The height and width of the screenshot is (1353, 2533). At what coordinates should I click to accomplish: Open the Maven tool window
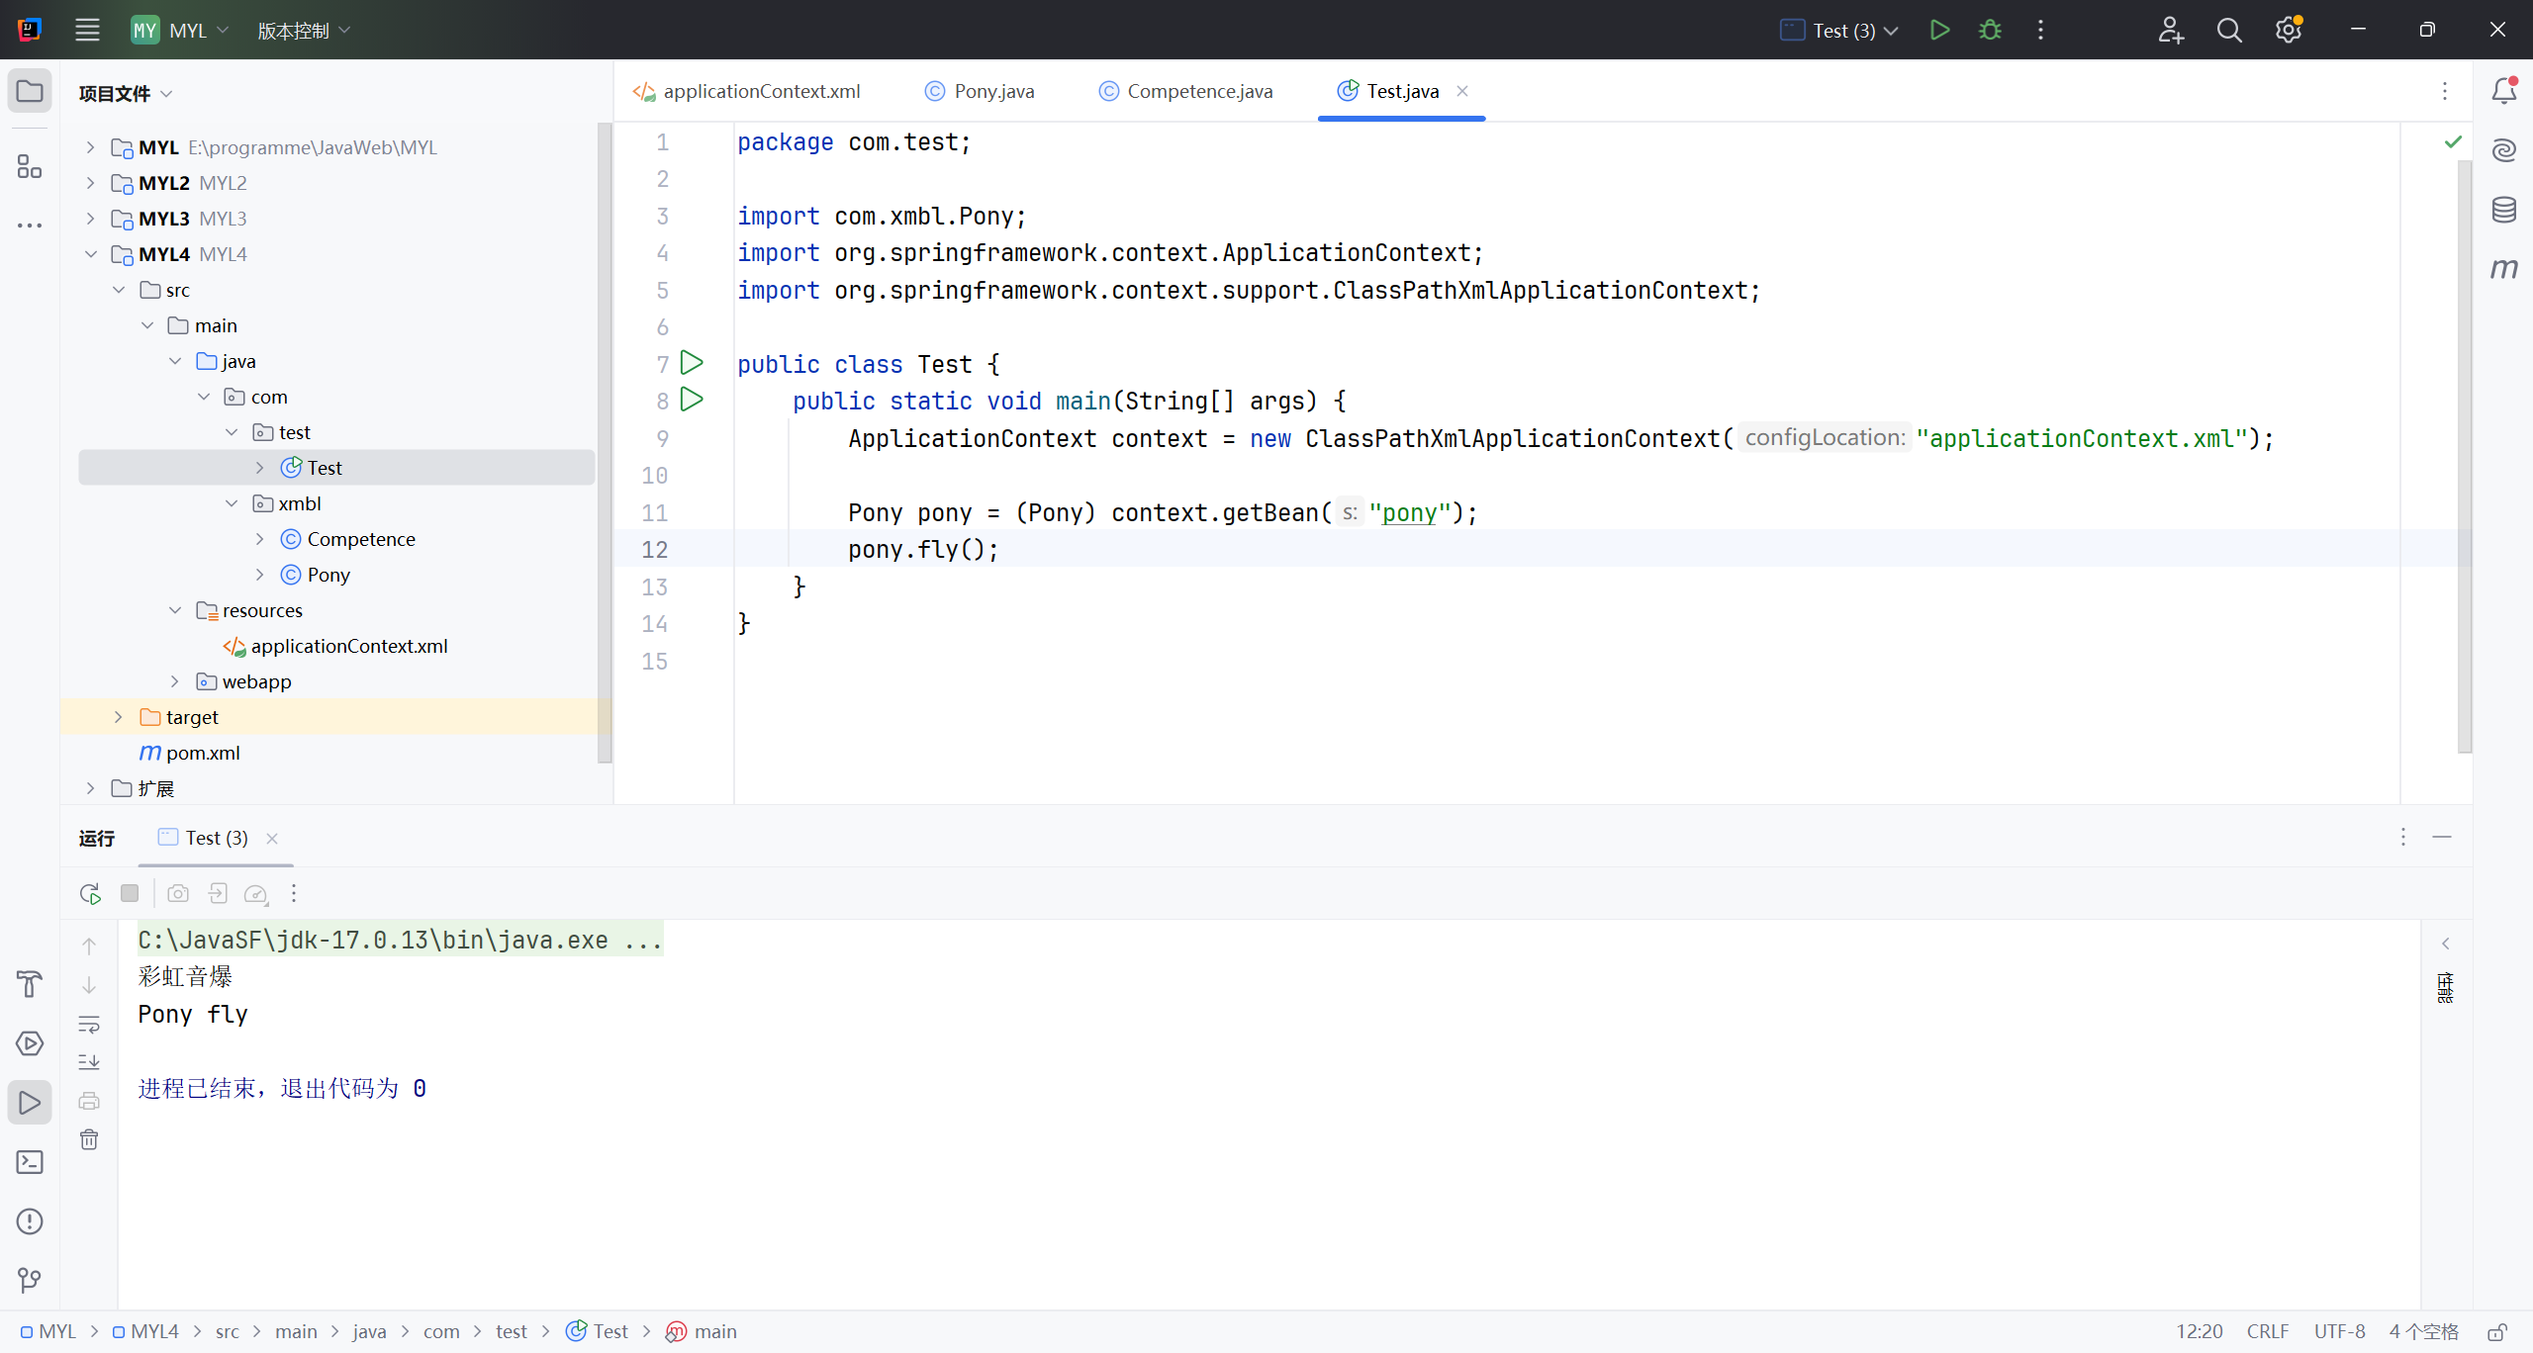2503,268
